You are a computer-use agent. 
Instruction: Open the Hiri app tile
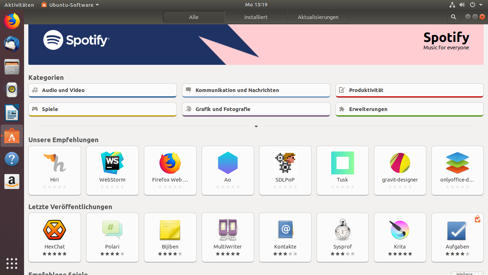point(55,170)
